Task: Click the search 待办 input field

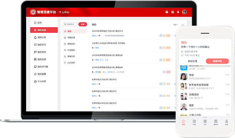Action: [70, 24]
